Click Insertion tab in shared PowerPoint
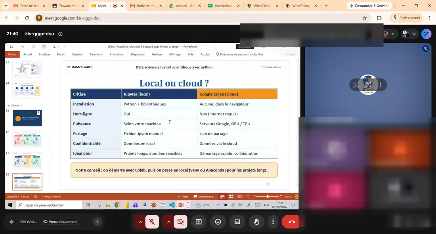 pos(44,55)
